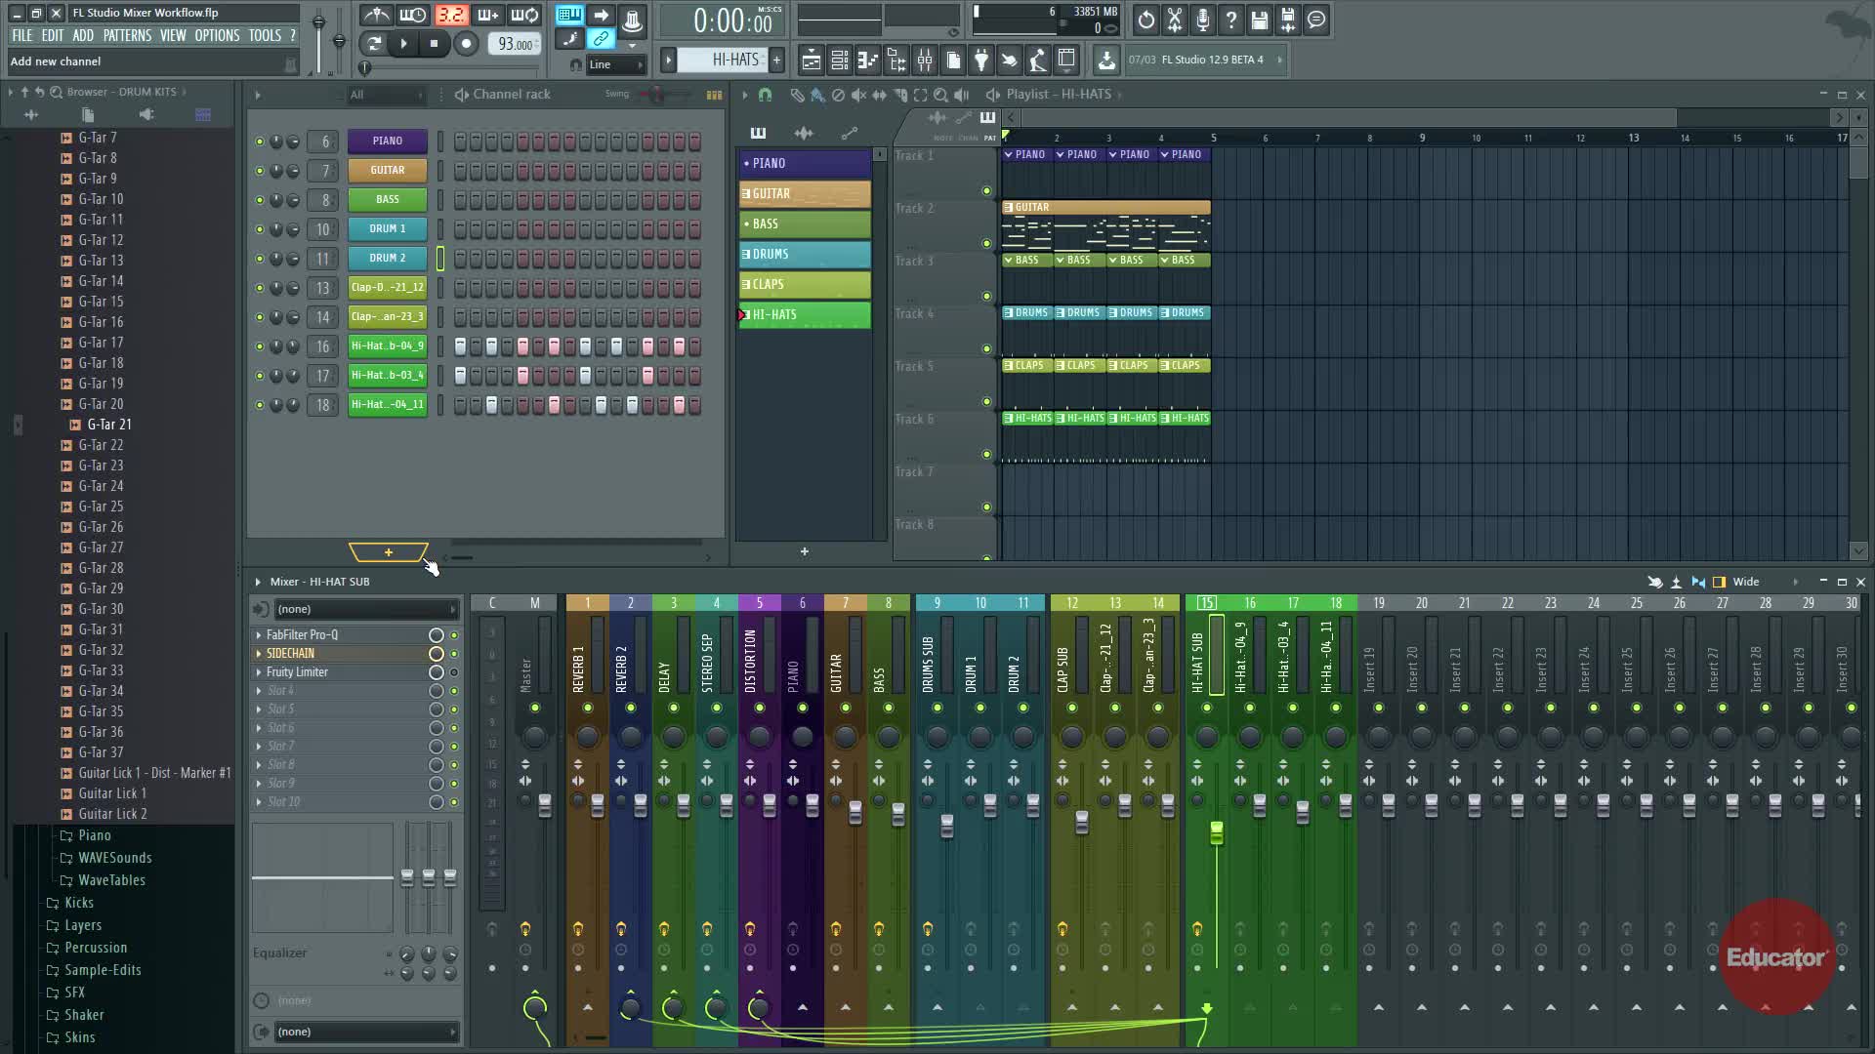Click the microphone one-click recording icon
The image size is (1875, 1054).
pyautogui.click(x=1203, y=20)
